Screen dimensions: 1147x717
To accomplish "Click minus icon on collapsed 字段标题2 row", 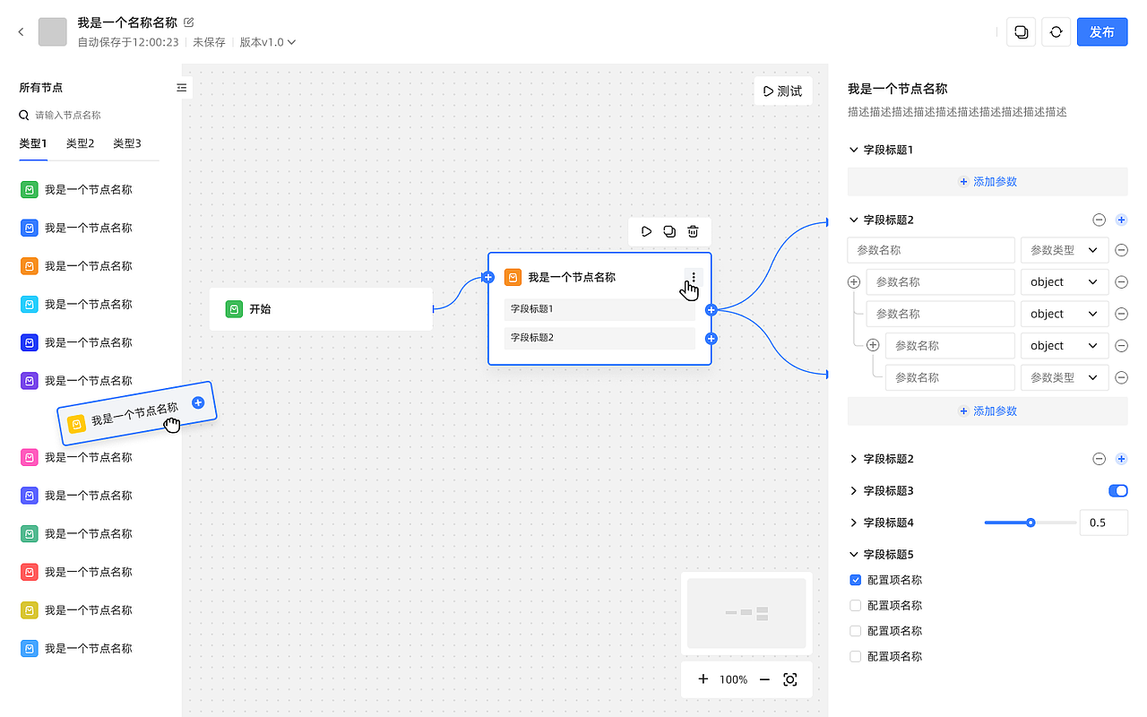I will pos(1100,459).
